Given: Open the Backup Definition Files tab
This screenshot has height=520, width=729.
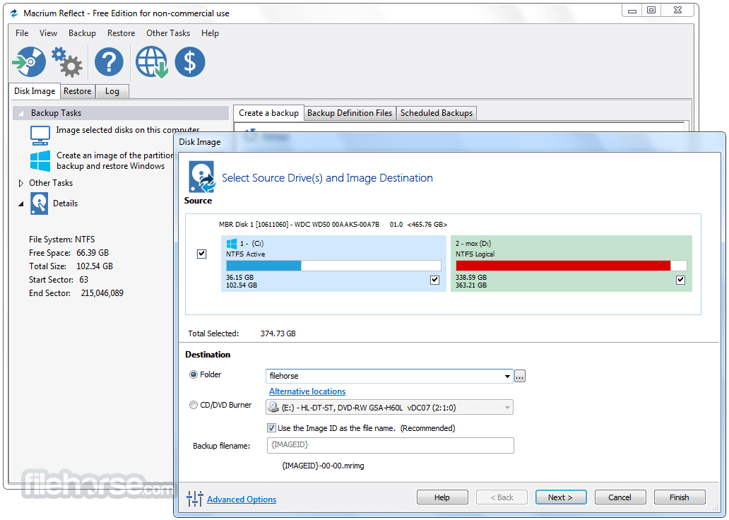Looking at the screenshot, I should coord(350,113).
